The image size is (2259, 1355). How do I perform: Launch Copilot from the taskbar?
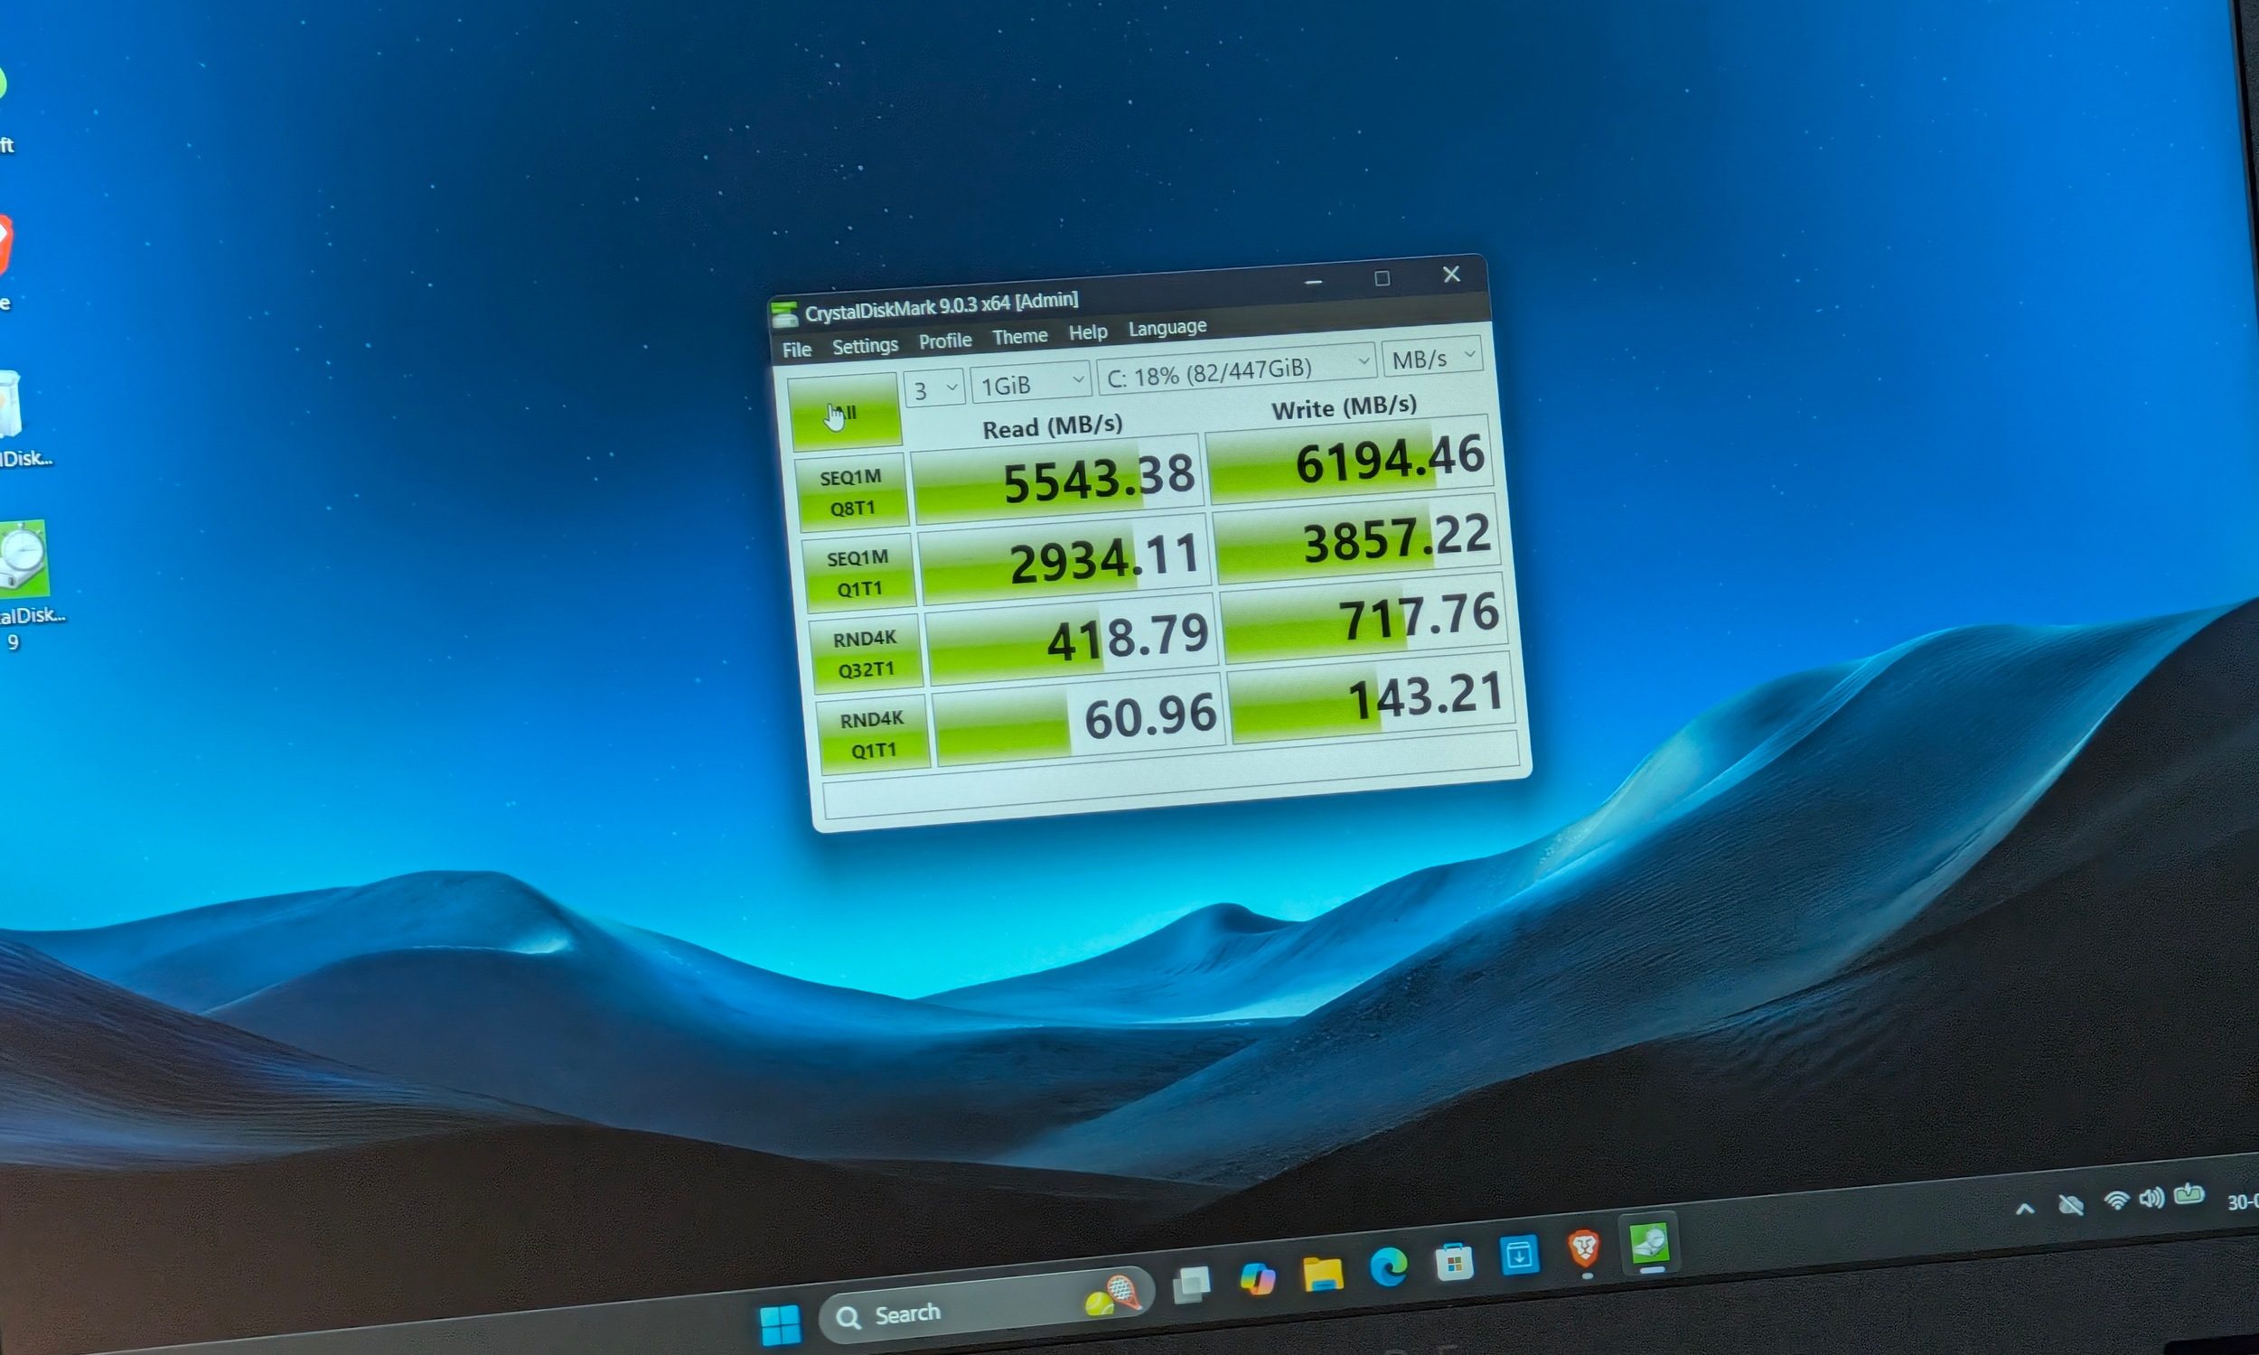[x=1257, y=1278]
